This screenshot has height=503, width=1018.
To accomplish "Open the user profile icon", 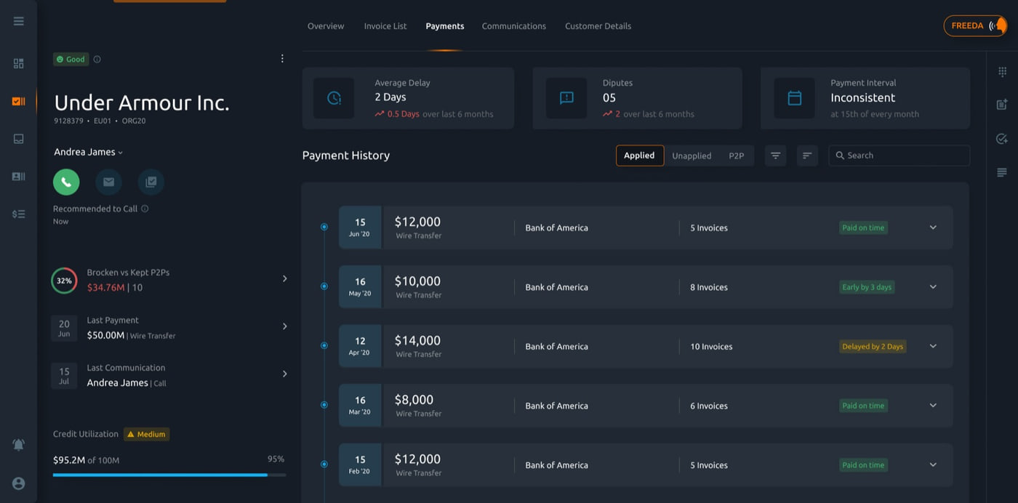I will click(x=19, y=483).
